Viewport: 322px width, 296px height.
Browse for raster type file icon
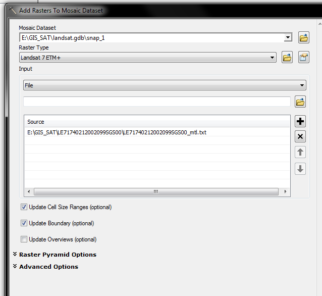pyautogui.click(x=287, y=58)
